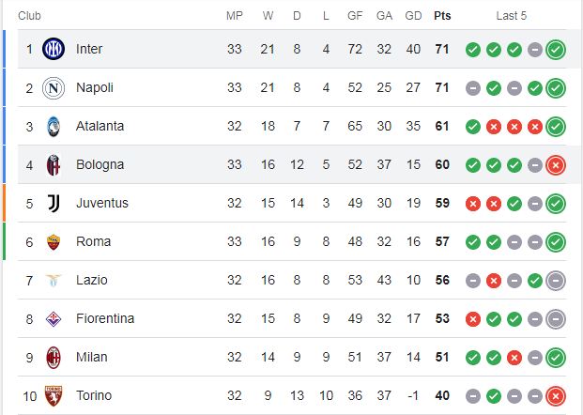
Task: Click the Bologna club crest
Action: pyautogui.click(x=54, y=165)
